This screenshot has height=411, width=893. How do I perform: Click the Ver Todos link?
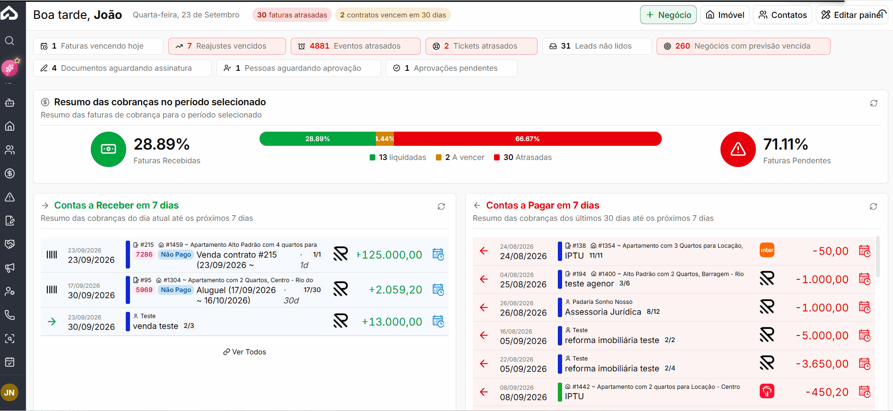244,352
